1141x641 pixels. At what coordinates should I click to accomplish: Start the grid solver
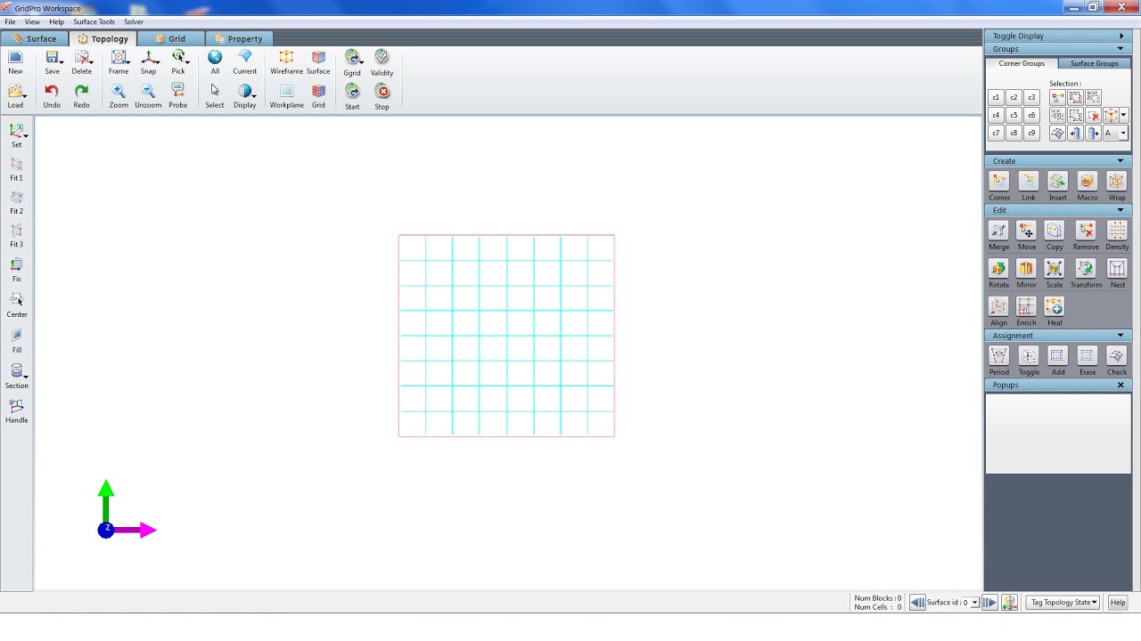[x=352, y=91]
